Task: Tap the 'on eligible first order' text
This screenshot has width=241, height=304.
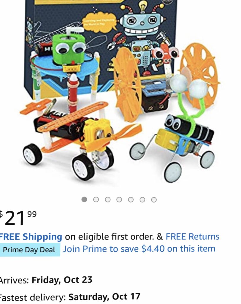Action: (109, 237)
